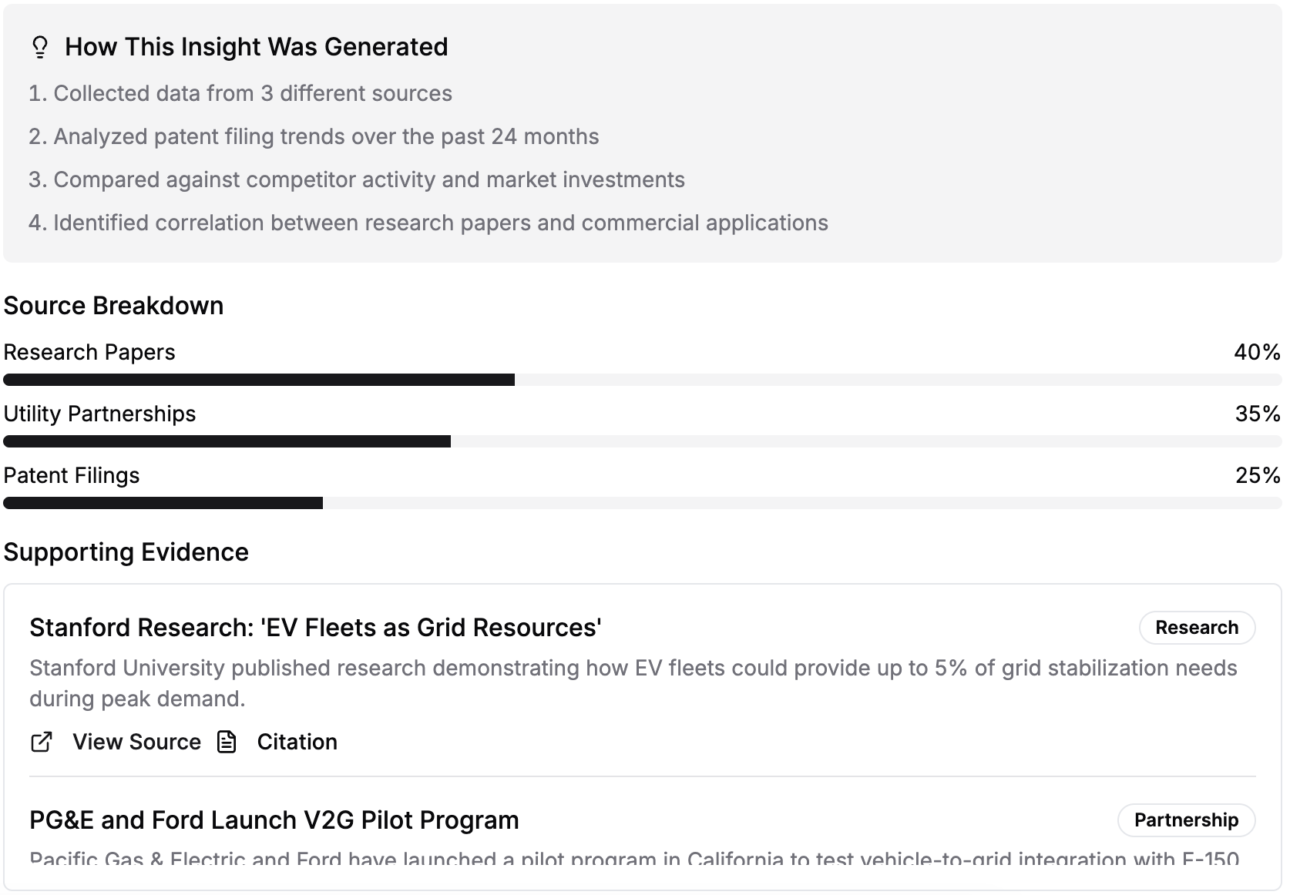Click the Source Breakdown heading

coord(113,306)
